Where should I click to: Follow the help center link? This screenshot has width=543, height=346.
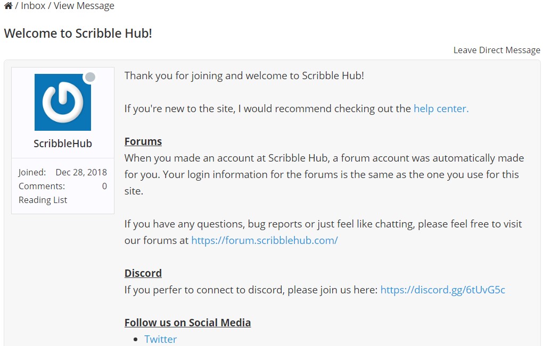(x=441, y=108)
